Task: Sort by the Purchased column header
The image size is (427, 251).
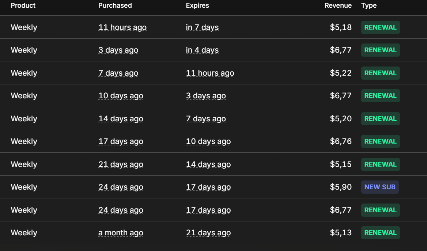Action: [115, 5]
